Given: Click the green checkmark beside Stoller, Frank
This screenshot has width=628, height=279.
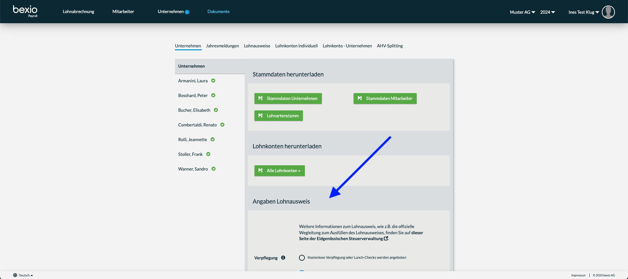Looking at the screenshot, I should click(x=208, y=154).
